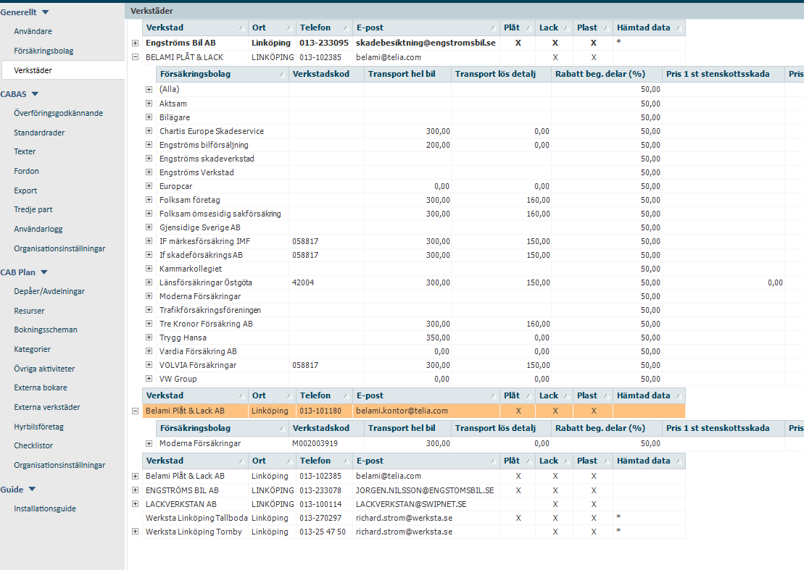This screenshot has width=804, height=570.
Task: Expand the LACKVERKSTAN AB workshop row
Action: coord(135,504)
